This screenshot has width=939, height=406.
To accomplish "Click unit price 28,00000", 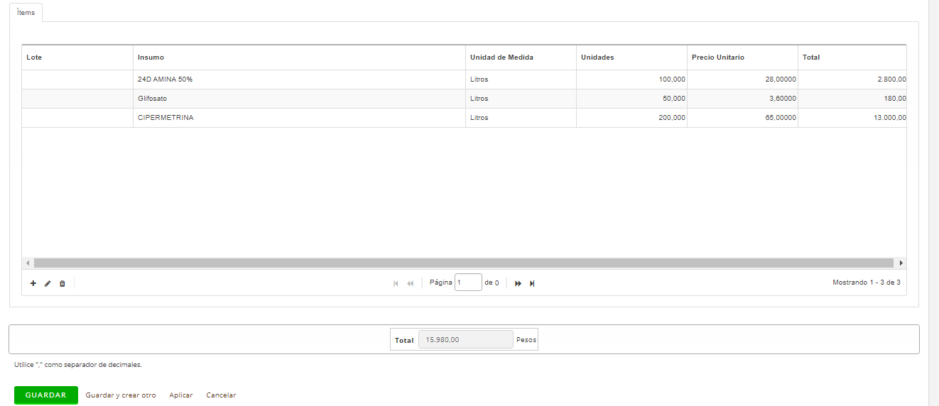I will pyautogui.click(x=781, y=79).
